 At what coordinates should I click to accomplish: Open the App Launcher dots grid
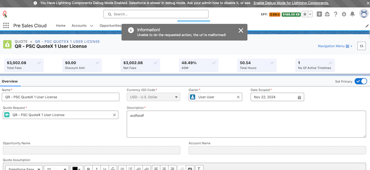pos(6,26)
